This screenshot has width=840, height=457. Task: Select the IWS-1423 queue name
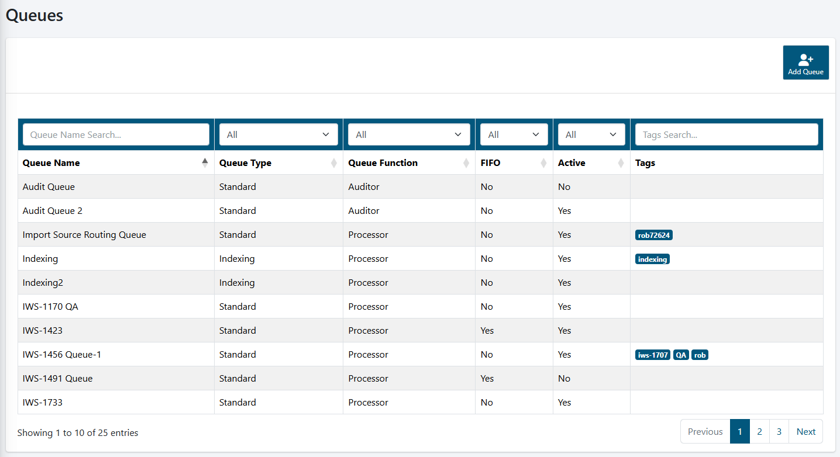click(43, 330)
